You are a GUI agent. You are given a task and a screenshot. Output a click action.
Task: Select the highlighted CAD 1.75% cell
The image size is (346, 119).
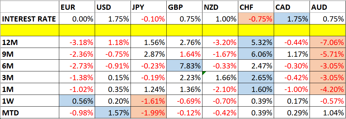click(292, 19)
